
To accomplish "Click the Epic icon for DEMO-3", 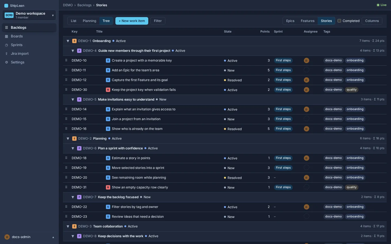I will point(74,226).
